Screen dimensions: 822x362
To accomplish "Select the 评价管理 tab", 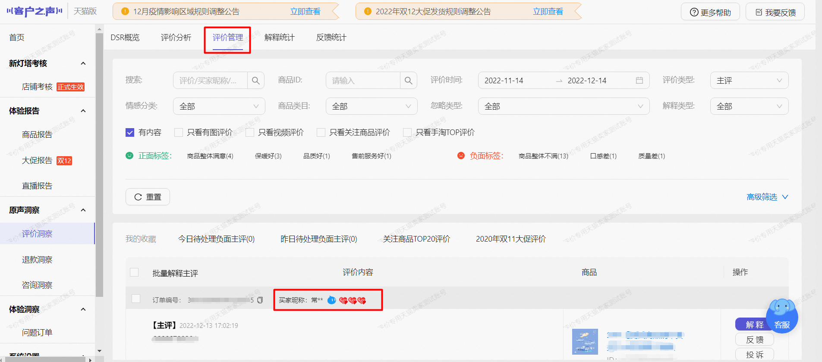I will point(228,38).
